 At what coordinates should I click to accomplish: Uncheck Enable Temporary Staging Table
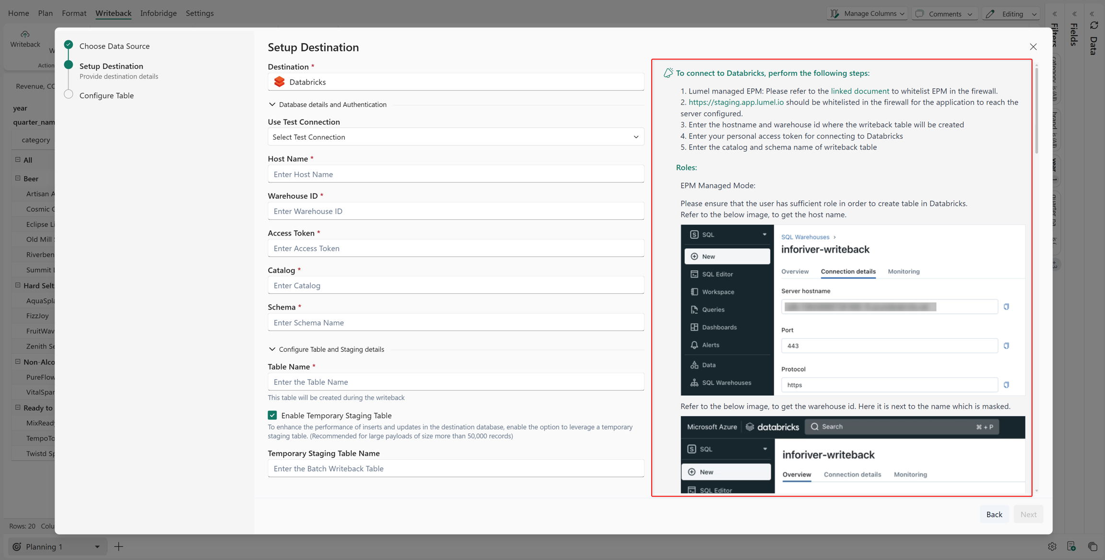pos(272,415)
